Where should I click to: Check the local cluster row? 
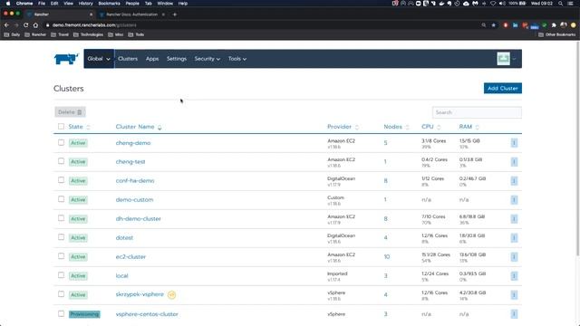click(x=61, y=275)
